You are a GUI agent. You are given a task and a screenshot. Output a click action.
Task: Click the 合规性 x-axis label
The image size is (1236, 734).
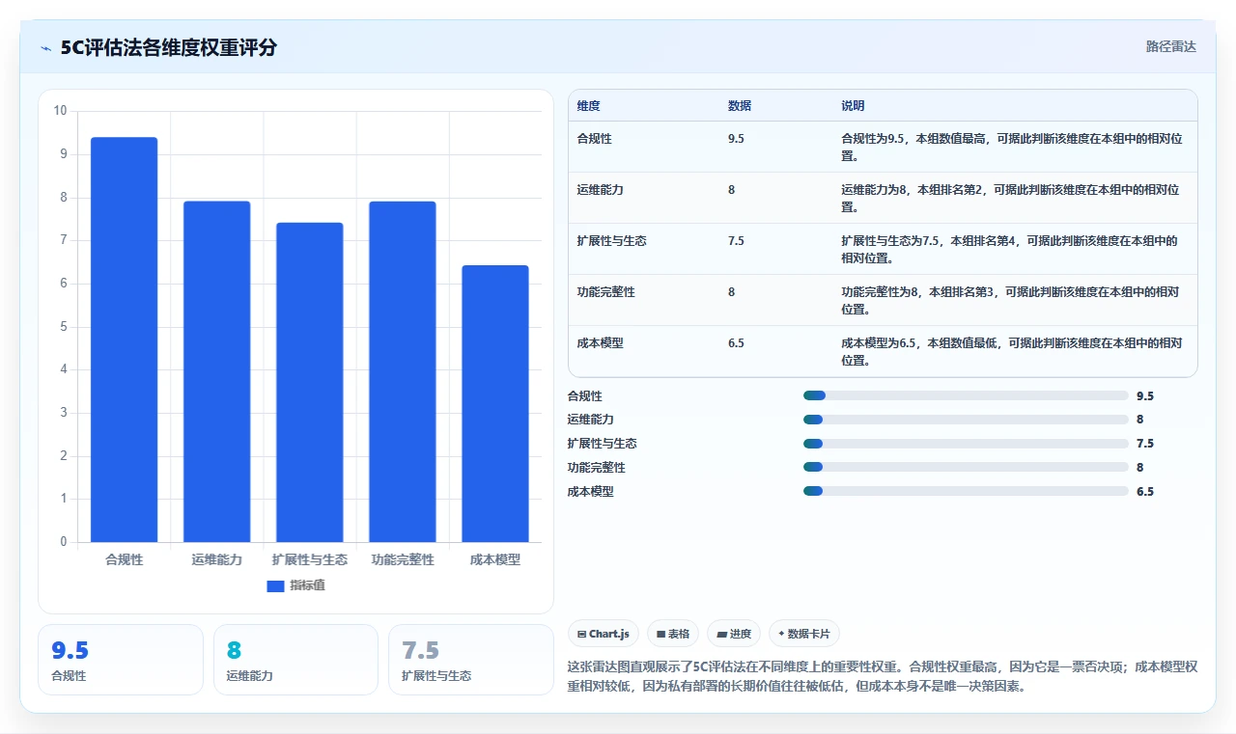click(x=125, y=559)
